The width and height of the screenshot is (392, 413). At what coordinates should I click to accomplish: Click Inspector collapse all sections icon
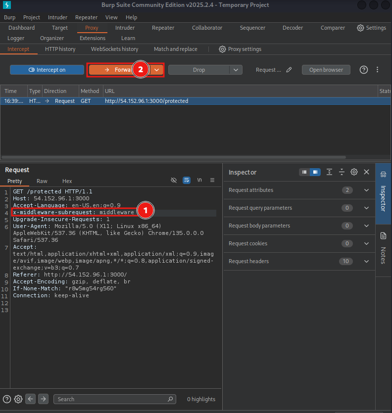pyautogui.click(x=342, y=172)
